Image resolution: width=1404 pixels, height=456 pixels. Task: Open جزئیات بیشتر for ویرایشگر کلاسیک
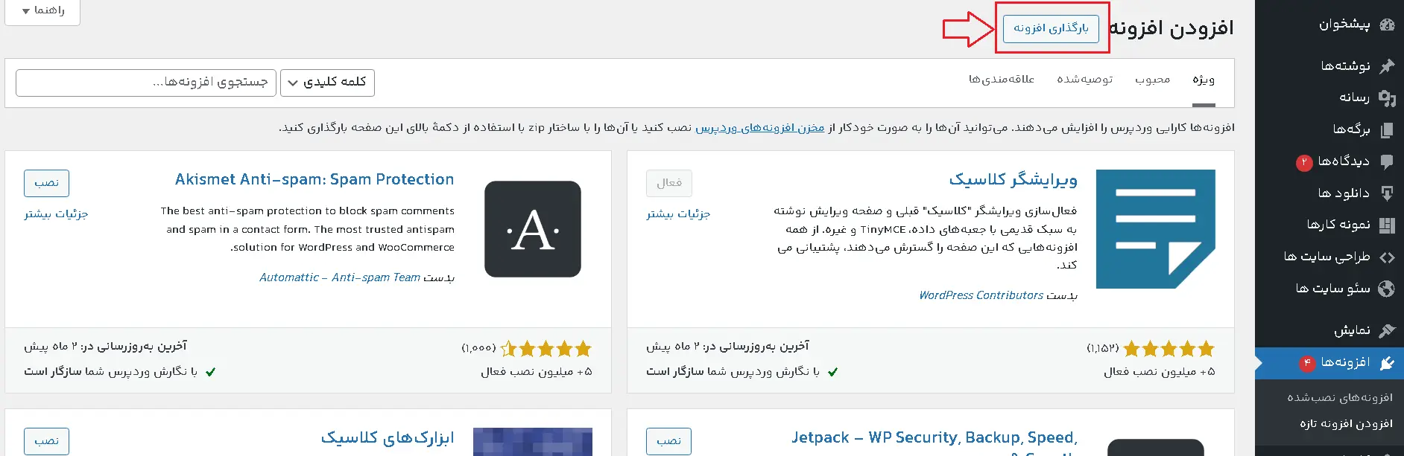click(x=678, y=214)
